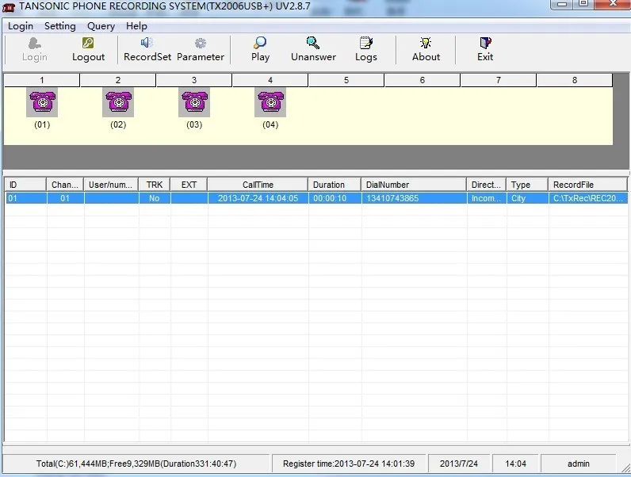Viewport: 631px width, 477px height.
Task: Open the Login menu
Action: pyautogui.click(x=21, y=26)
